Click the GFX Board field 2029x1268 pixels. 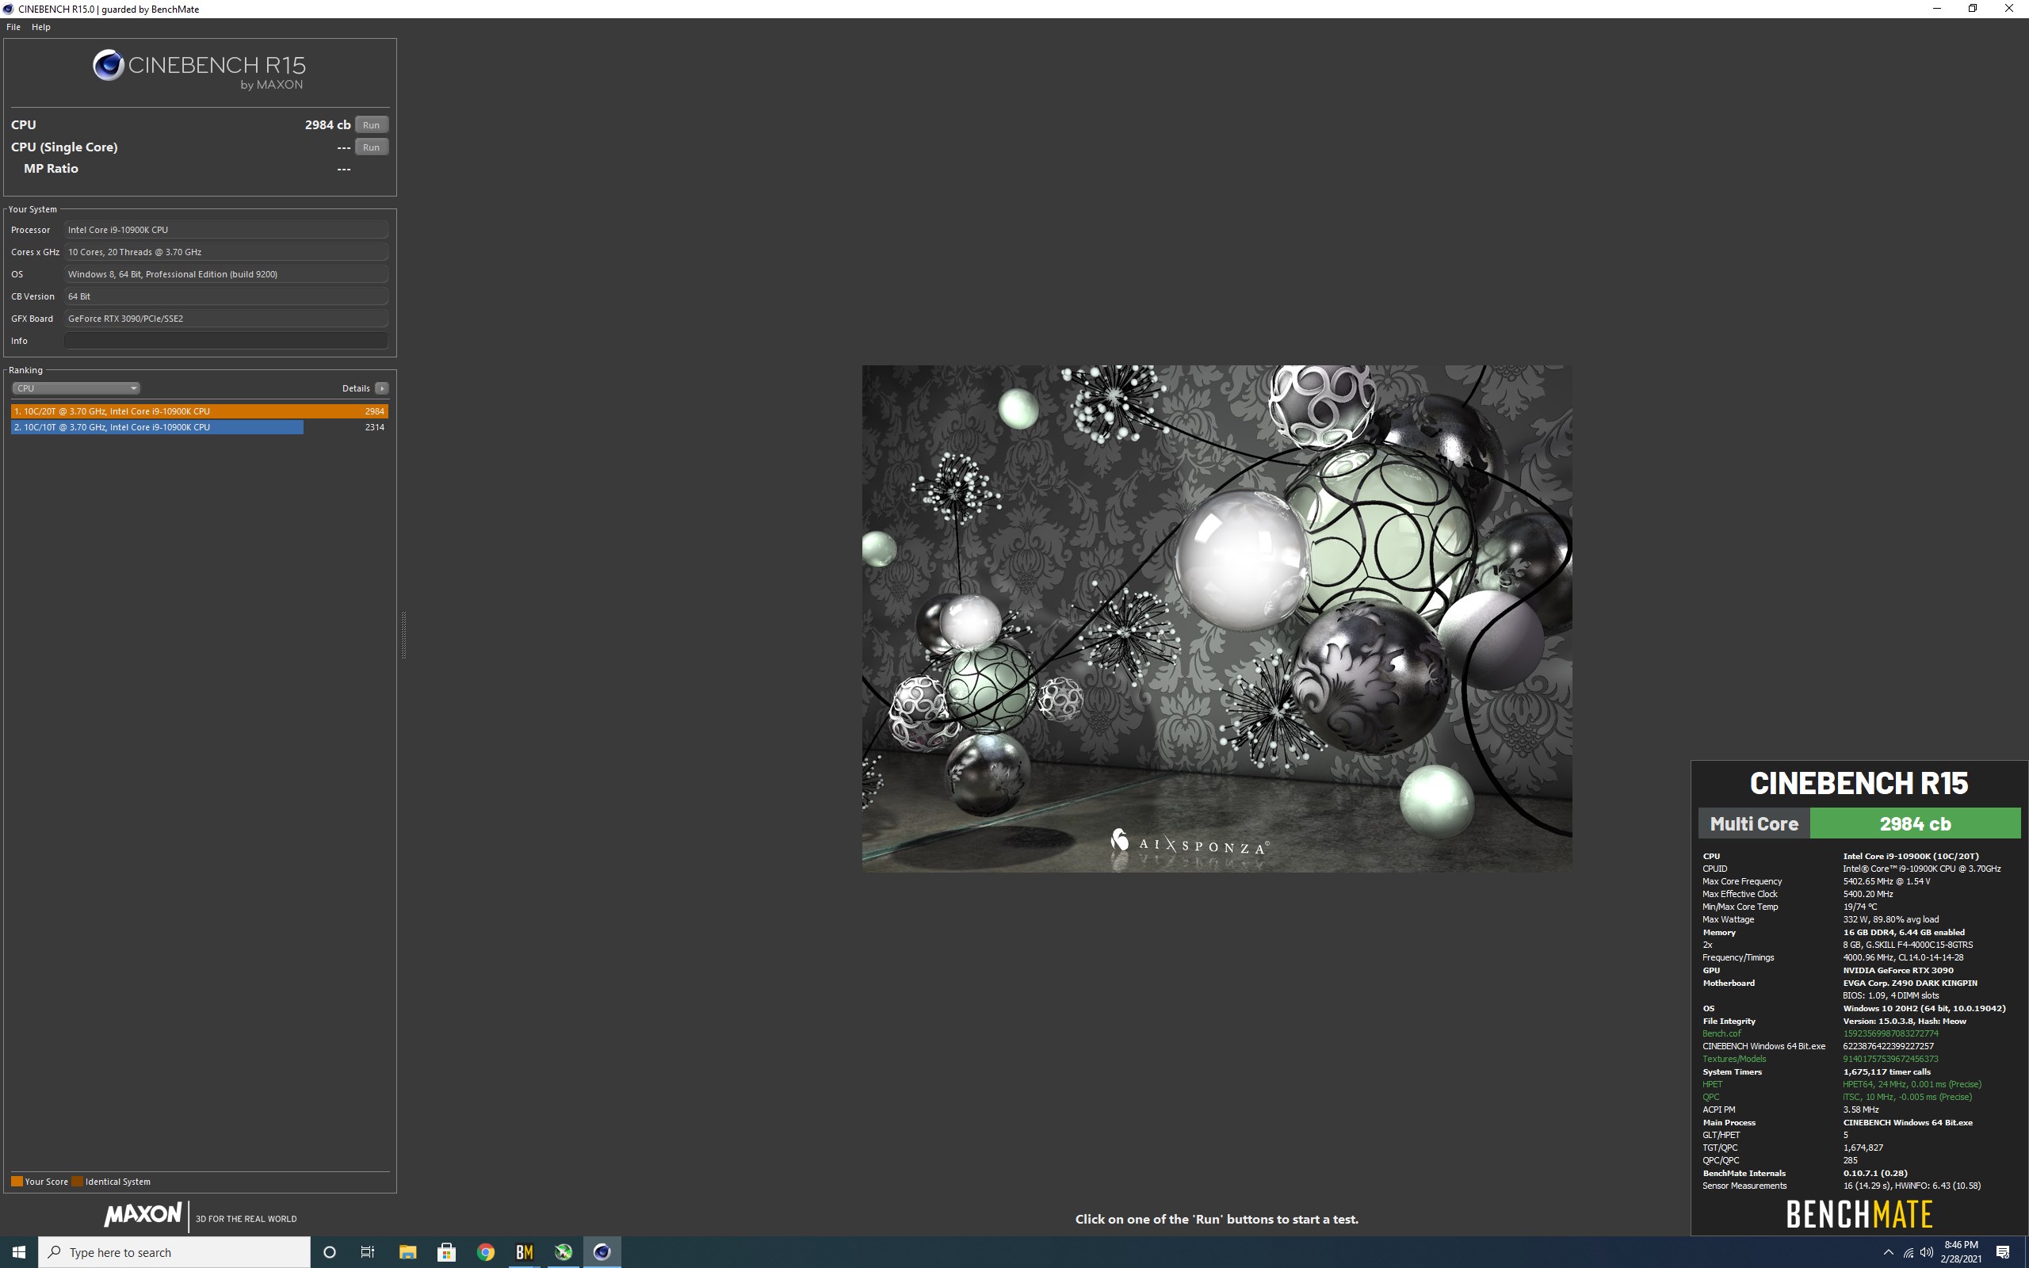(x=226, y=319)
